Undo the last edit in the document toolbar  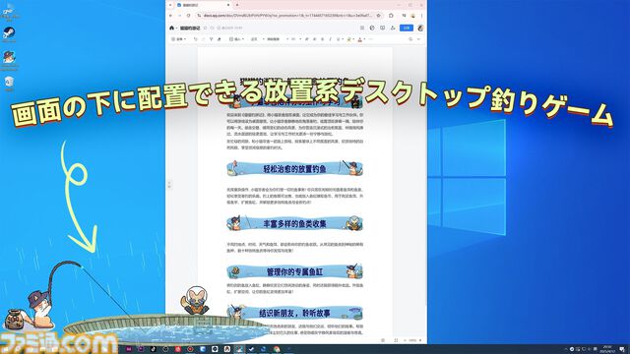196,39
